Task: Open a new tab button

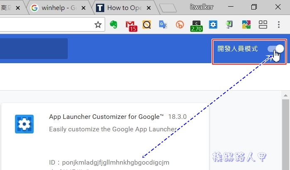Action: pyautogui.click(x=168, y=8)
